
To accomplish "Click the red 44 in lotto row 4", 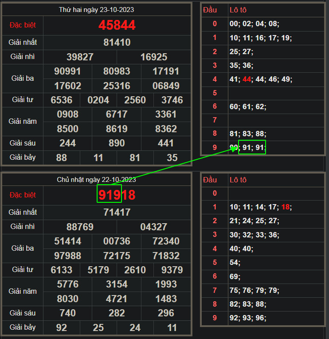I will [246, 79].
